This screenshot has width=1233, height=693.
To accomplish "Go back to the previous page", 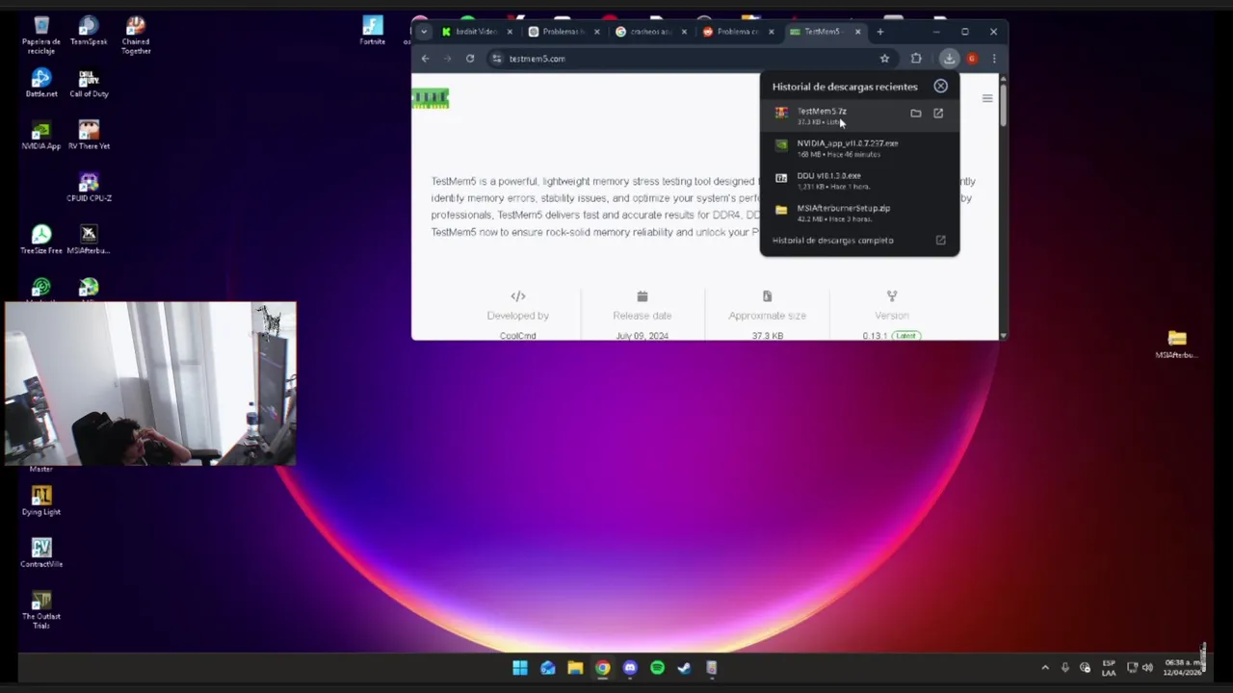I will click(x=425, y=59).
